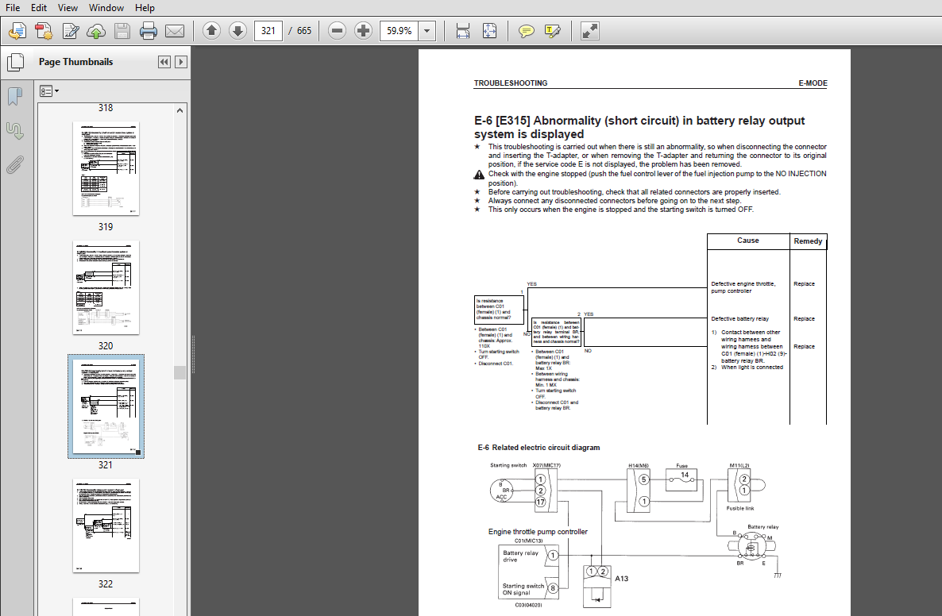Select the page 319 thumbnail

[x=106, y=168]
